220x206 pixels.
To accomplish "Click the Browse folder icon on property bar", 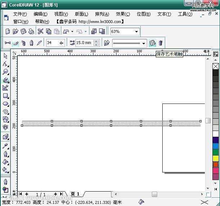I will coord(107,43).
